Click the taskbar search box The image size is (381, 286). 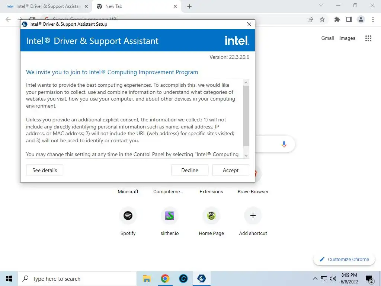point(77,279)
